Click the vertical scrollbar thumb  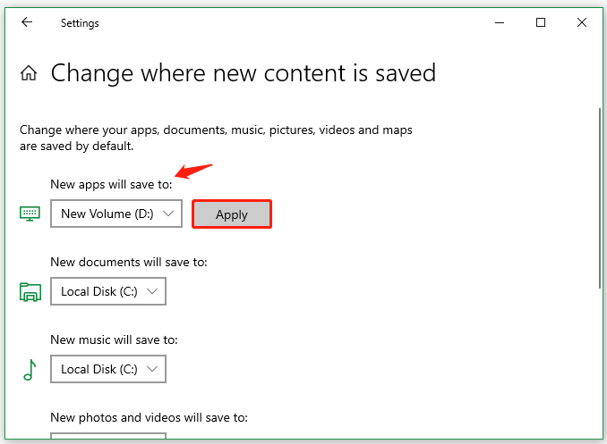[600, 198]
